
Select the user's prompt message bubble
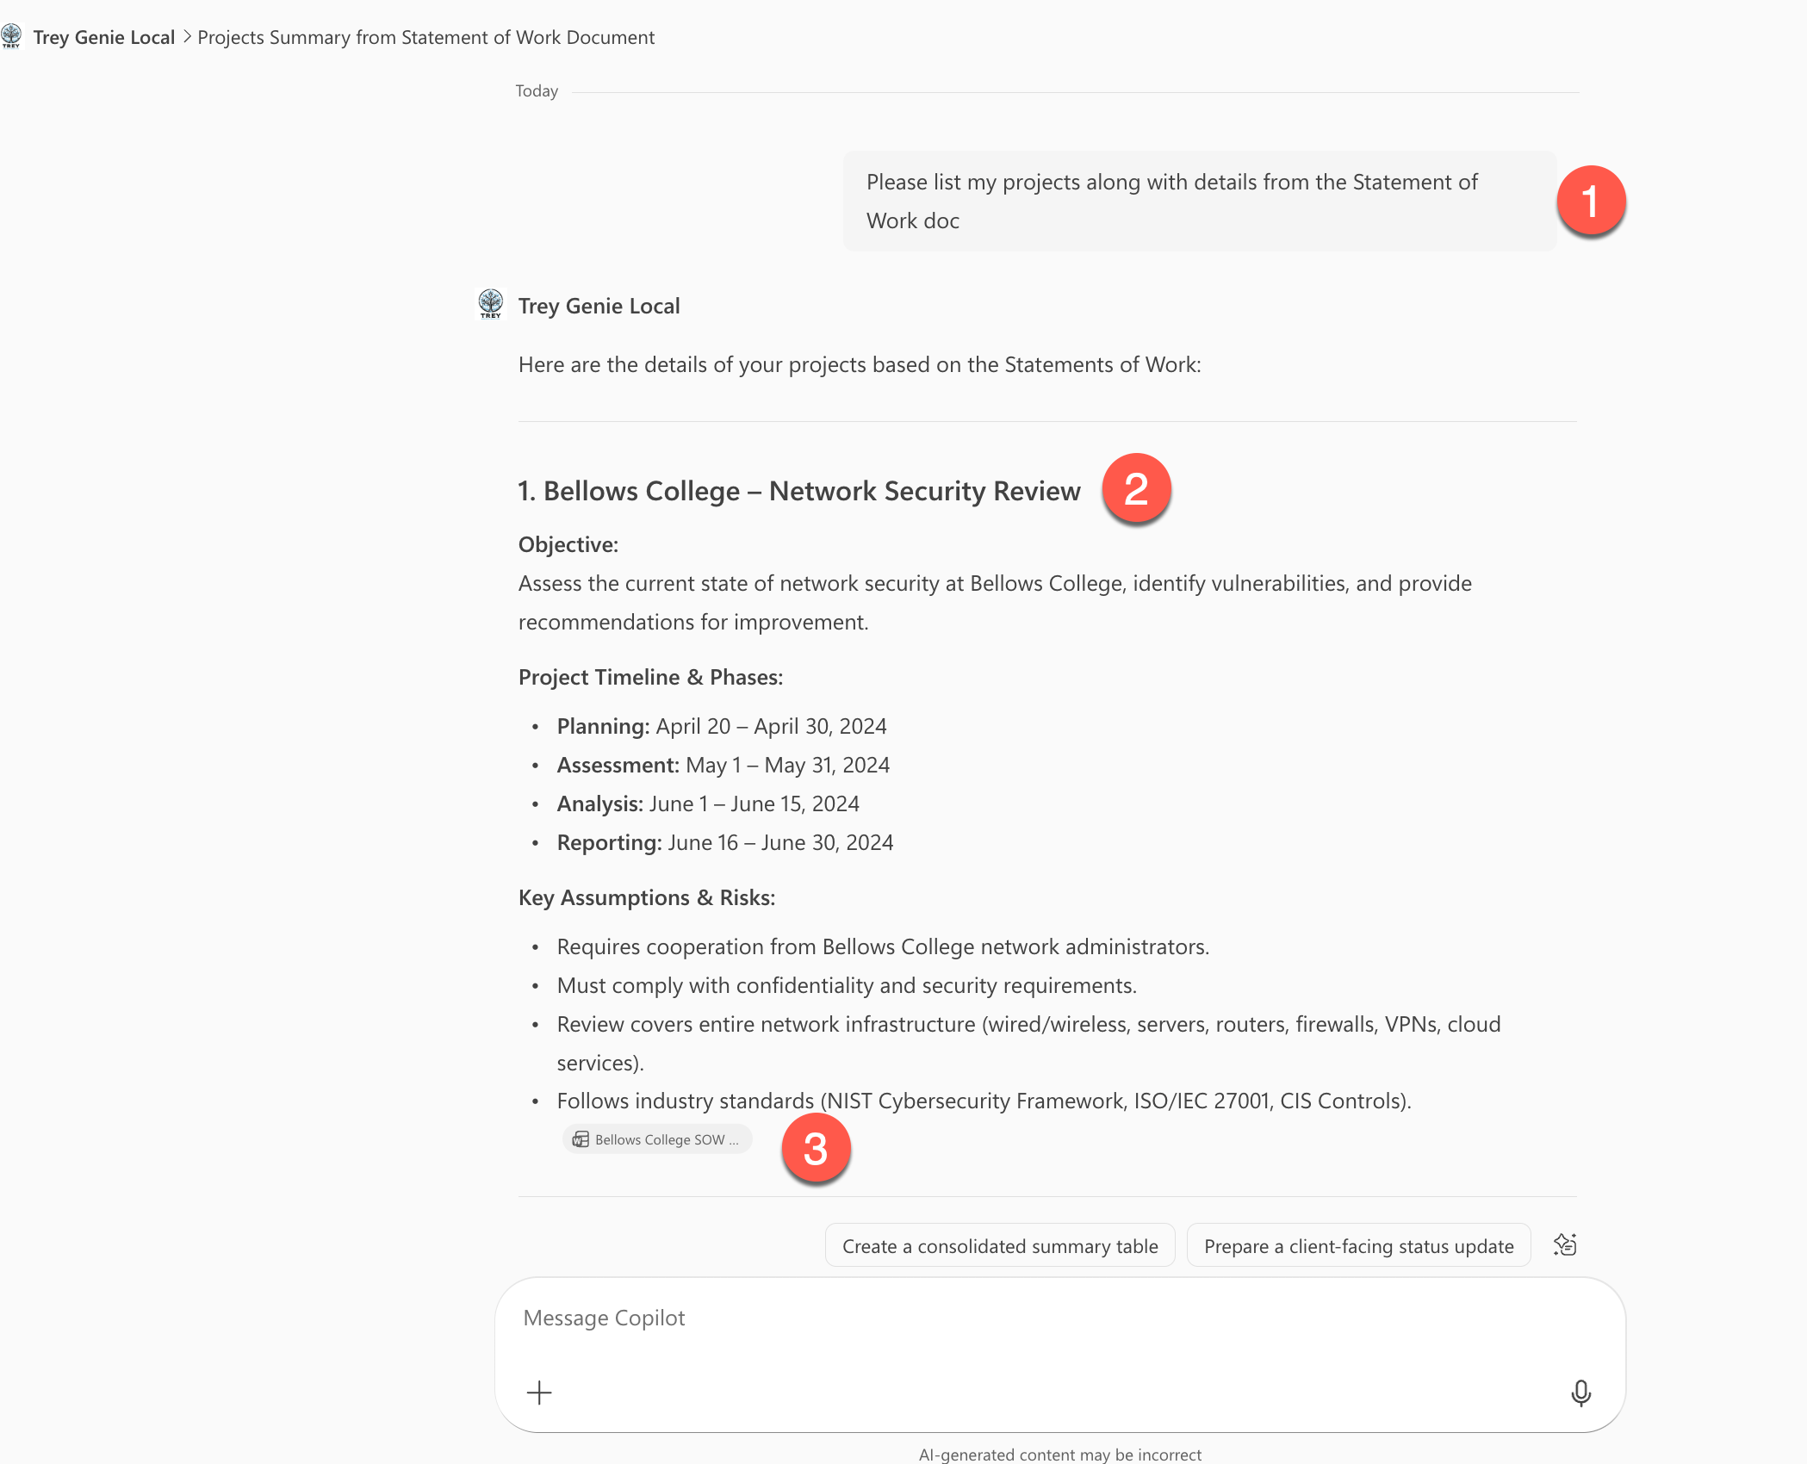[1197, 201]
